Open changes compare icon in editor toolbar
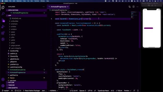Viewport: 163px width, 92px height. tap(130, 7)
